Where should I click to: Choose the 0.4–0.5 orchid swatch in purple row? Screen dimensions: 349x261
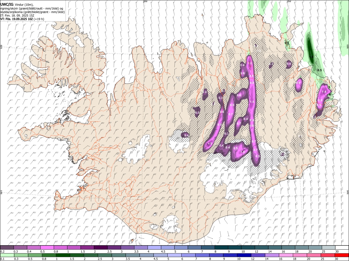(34, 248)
